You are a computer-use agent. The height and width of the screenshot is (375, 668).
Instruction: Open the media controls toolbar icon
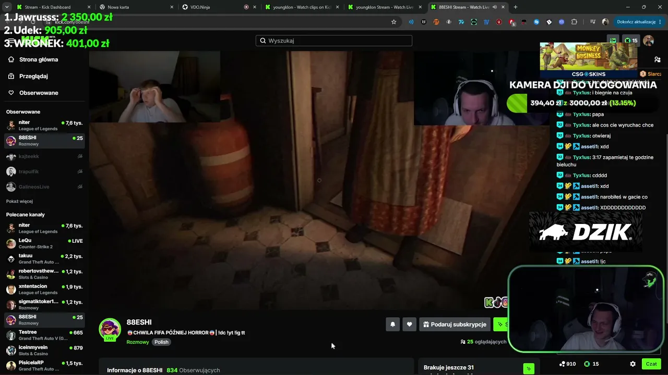(593, 22)
